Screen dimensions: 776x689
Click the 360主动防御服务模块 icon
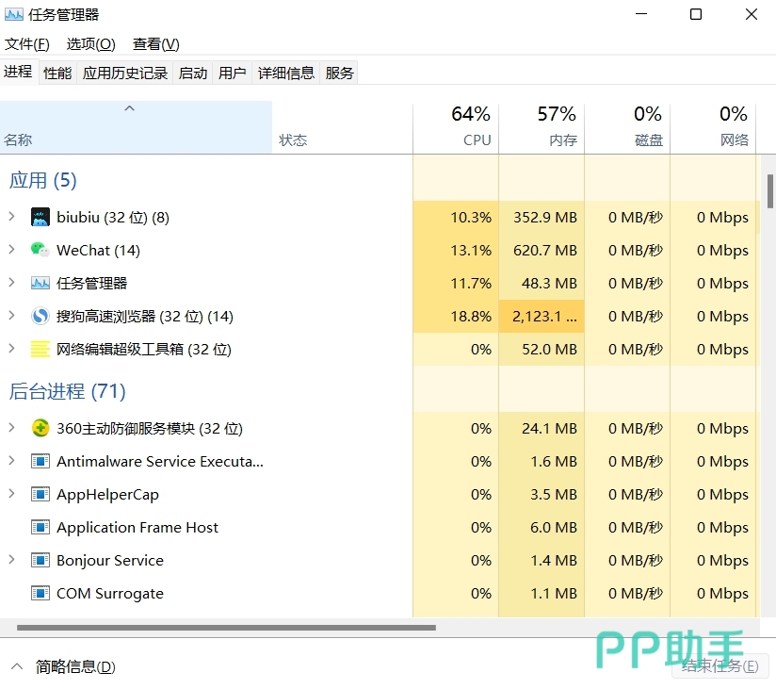[40, 429]
